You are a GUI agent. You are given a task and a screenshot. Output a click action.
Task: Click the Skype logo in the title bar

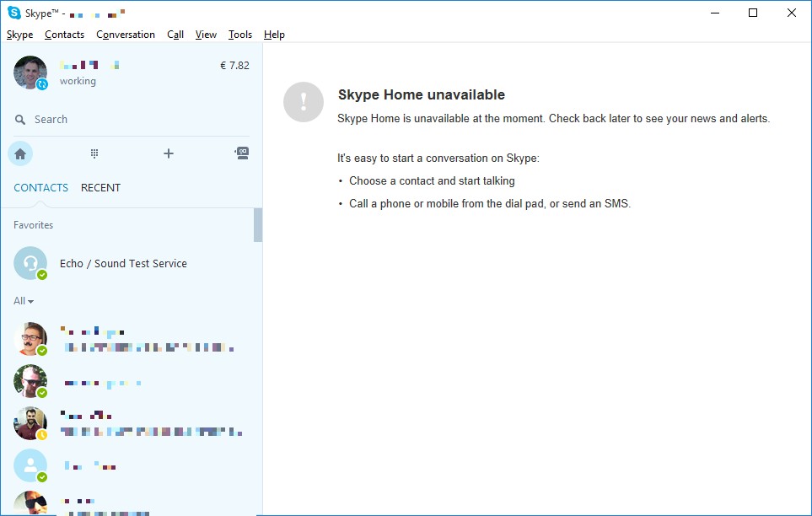(14, 13)
